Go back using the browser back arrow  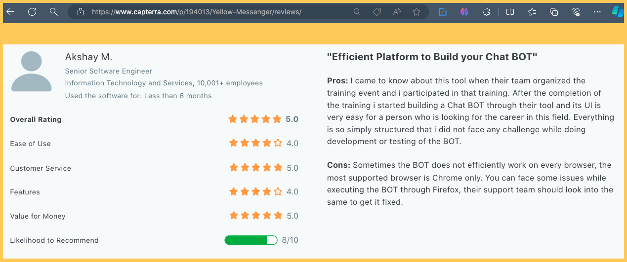[x=10, y=12]
